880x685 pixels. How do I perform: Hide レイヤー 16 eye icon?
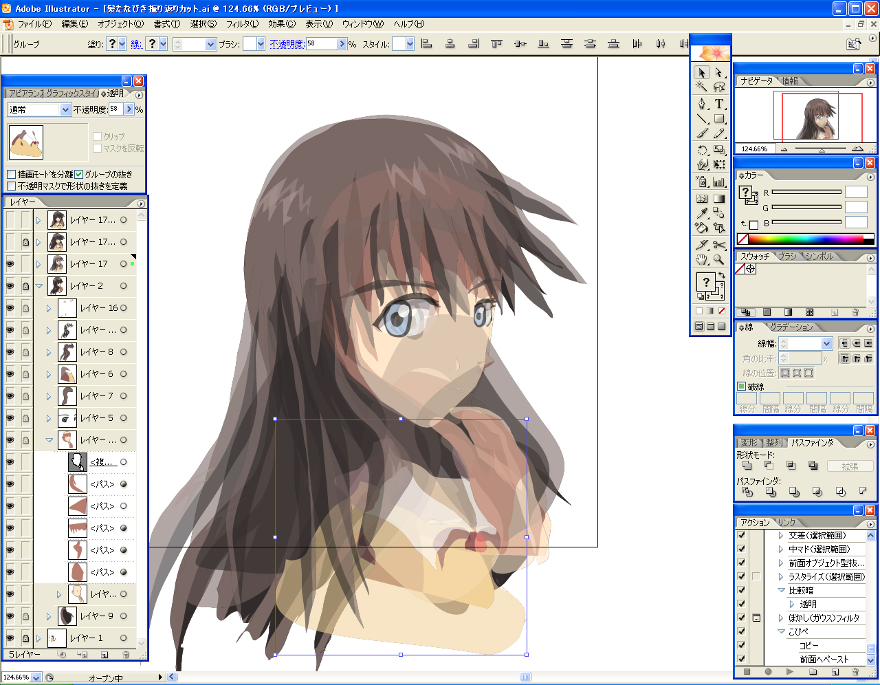(10, 308)
